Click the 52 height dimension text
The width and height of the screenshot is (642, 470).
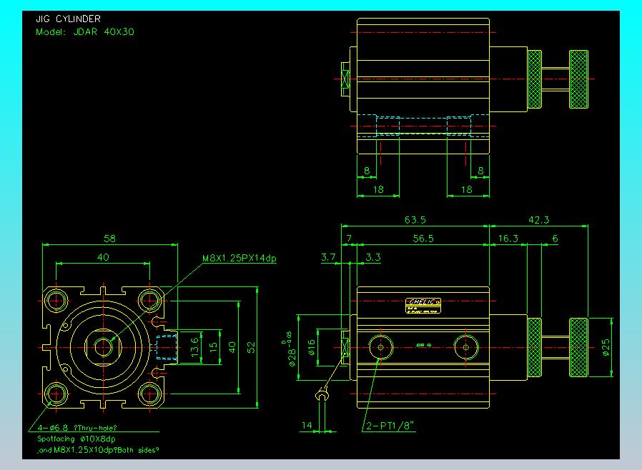(x=251, y=347)
